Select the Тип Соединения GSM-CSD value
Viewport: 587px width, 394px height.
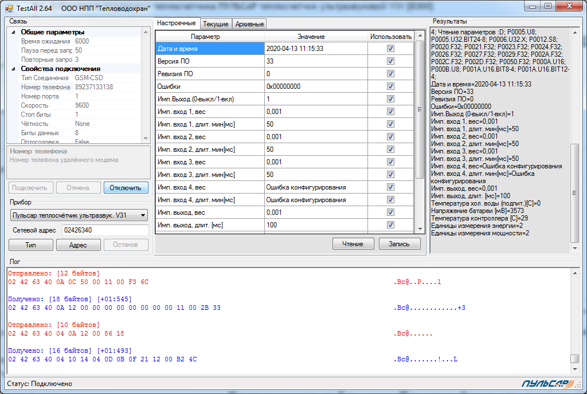pos(107,78)
